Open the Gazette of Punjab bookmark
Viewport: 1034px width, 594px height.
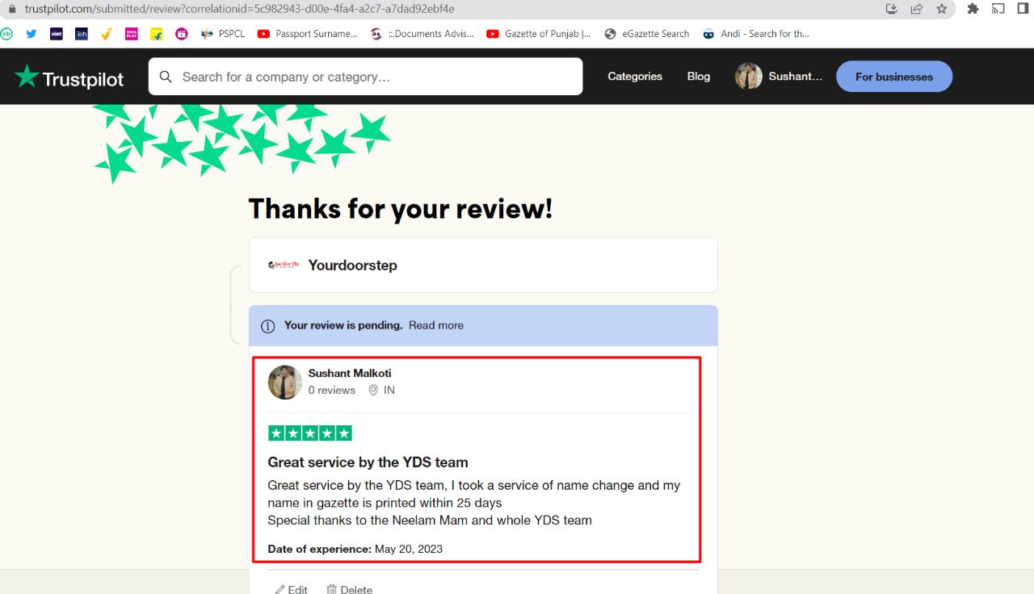(x=539, y=34)
